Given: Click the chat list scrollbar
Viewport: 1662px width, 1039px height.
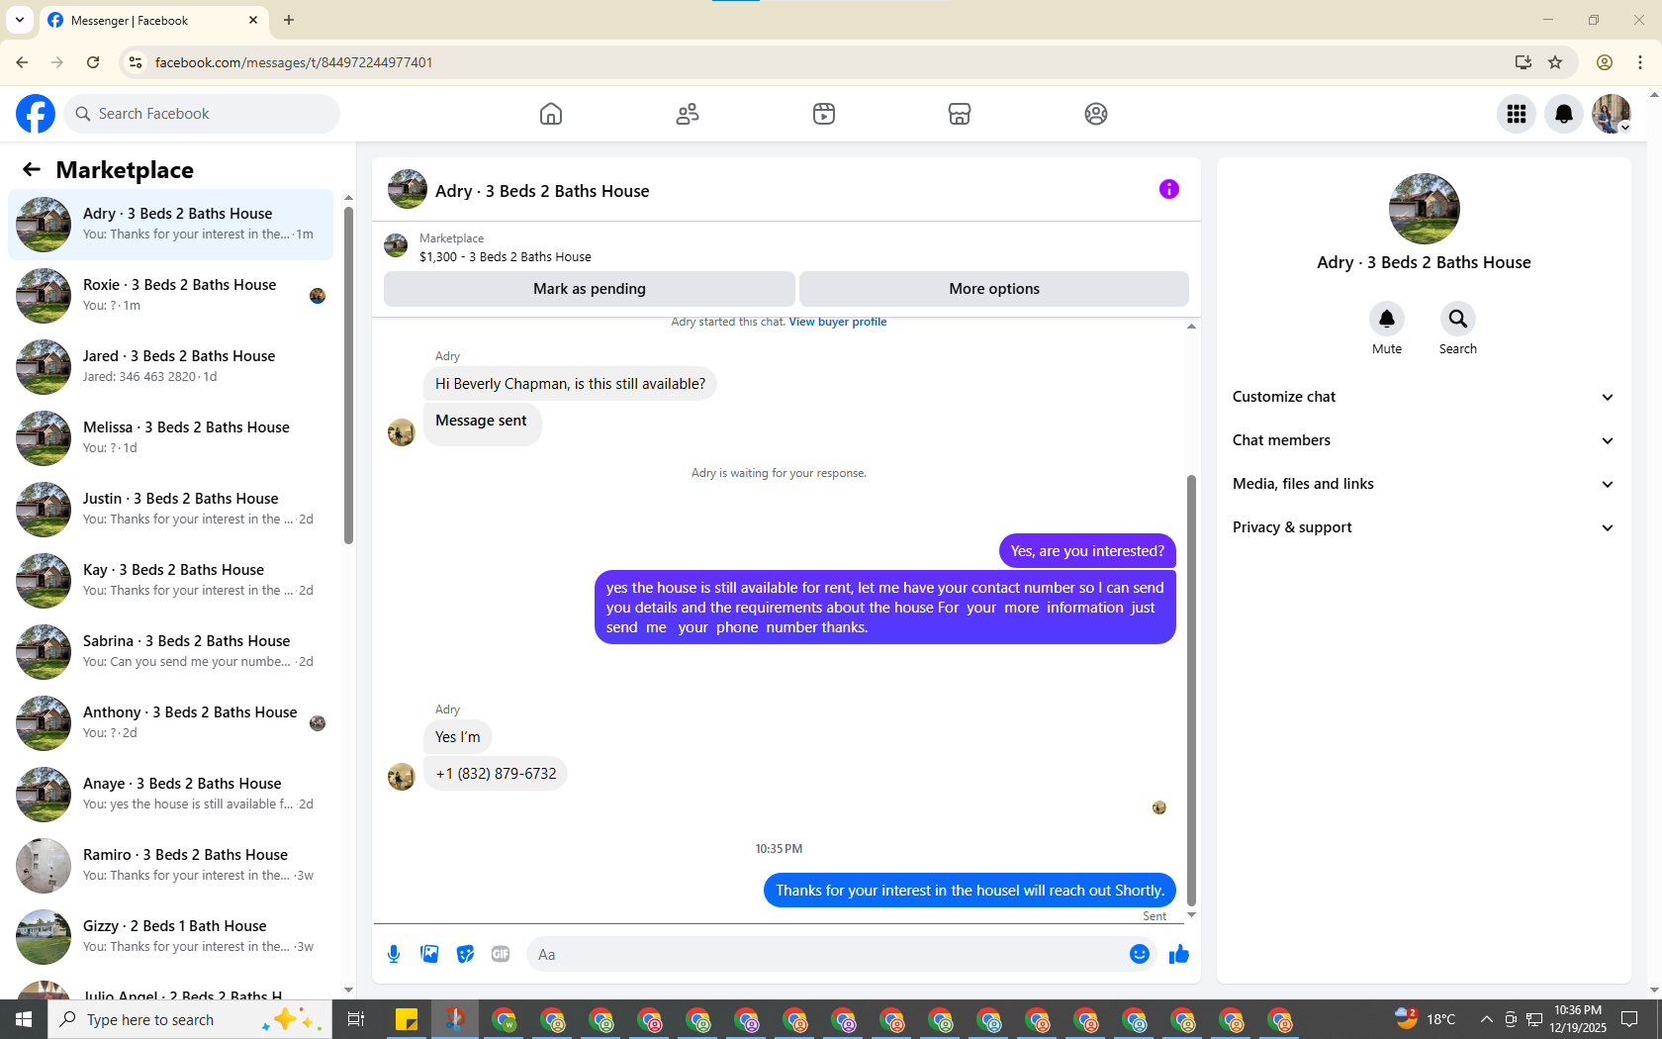Looking at the screenshot, I should tap(348, 376).
